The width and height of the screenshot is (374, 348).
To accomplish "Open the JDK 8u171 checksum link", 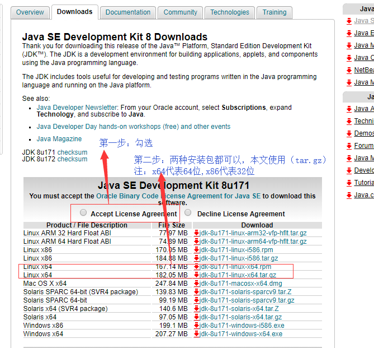I will (72, 152).
